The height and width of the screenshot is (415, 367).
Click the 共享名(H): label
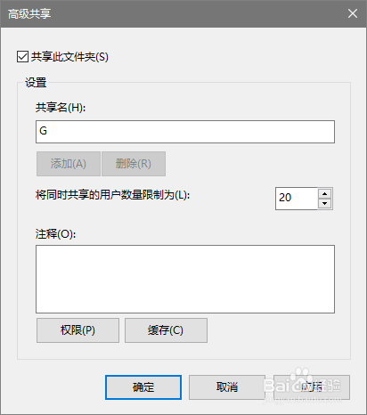[61, 107]
